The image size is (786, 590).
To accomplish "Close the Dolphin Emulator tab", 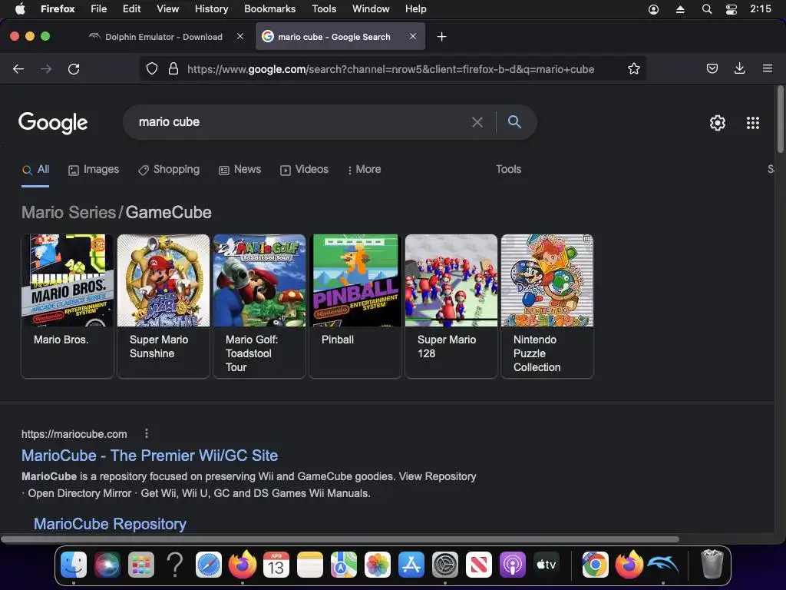I will tap(240, 36).
